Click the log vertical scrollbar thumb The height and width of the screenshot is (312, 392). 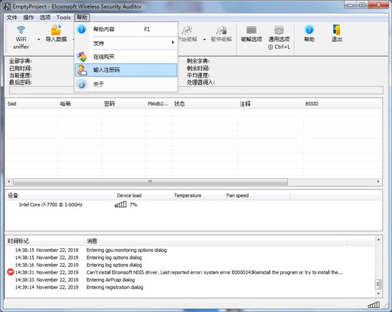point(378,284)
